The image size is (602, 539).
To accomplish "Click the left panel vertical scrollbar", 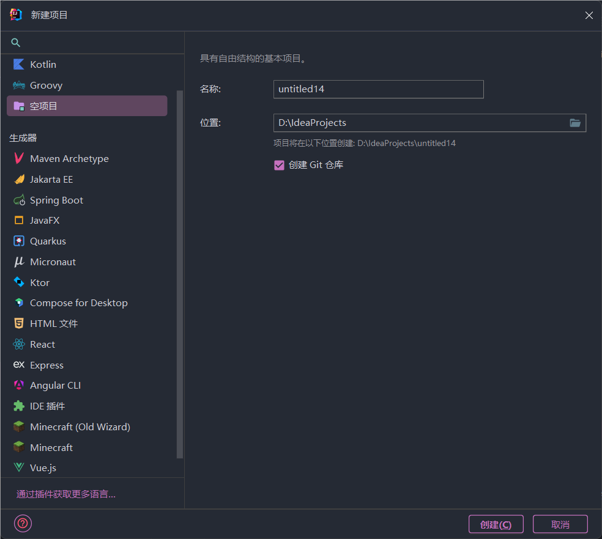I will pyautogui.click(x=180, y=275).
